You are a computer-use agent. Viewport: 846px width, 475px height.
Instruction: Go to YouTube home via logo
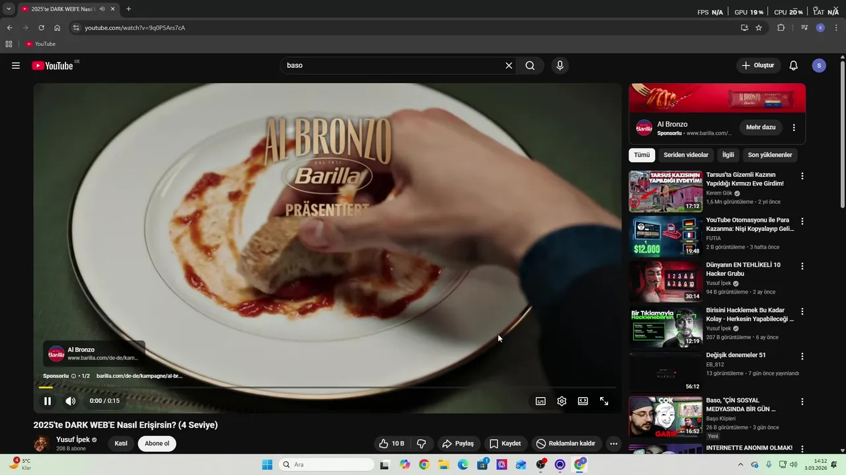[x=52, y=65]
